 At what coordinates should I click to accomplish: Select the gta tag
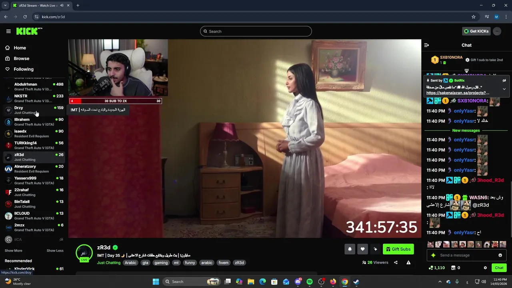145,263
